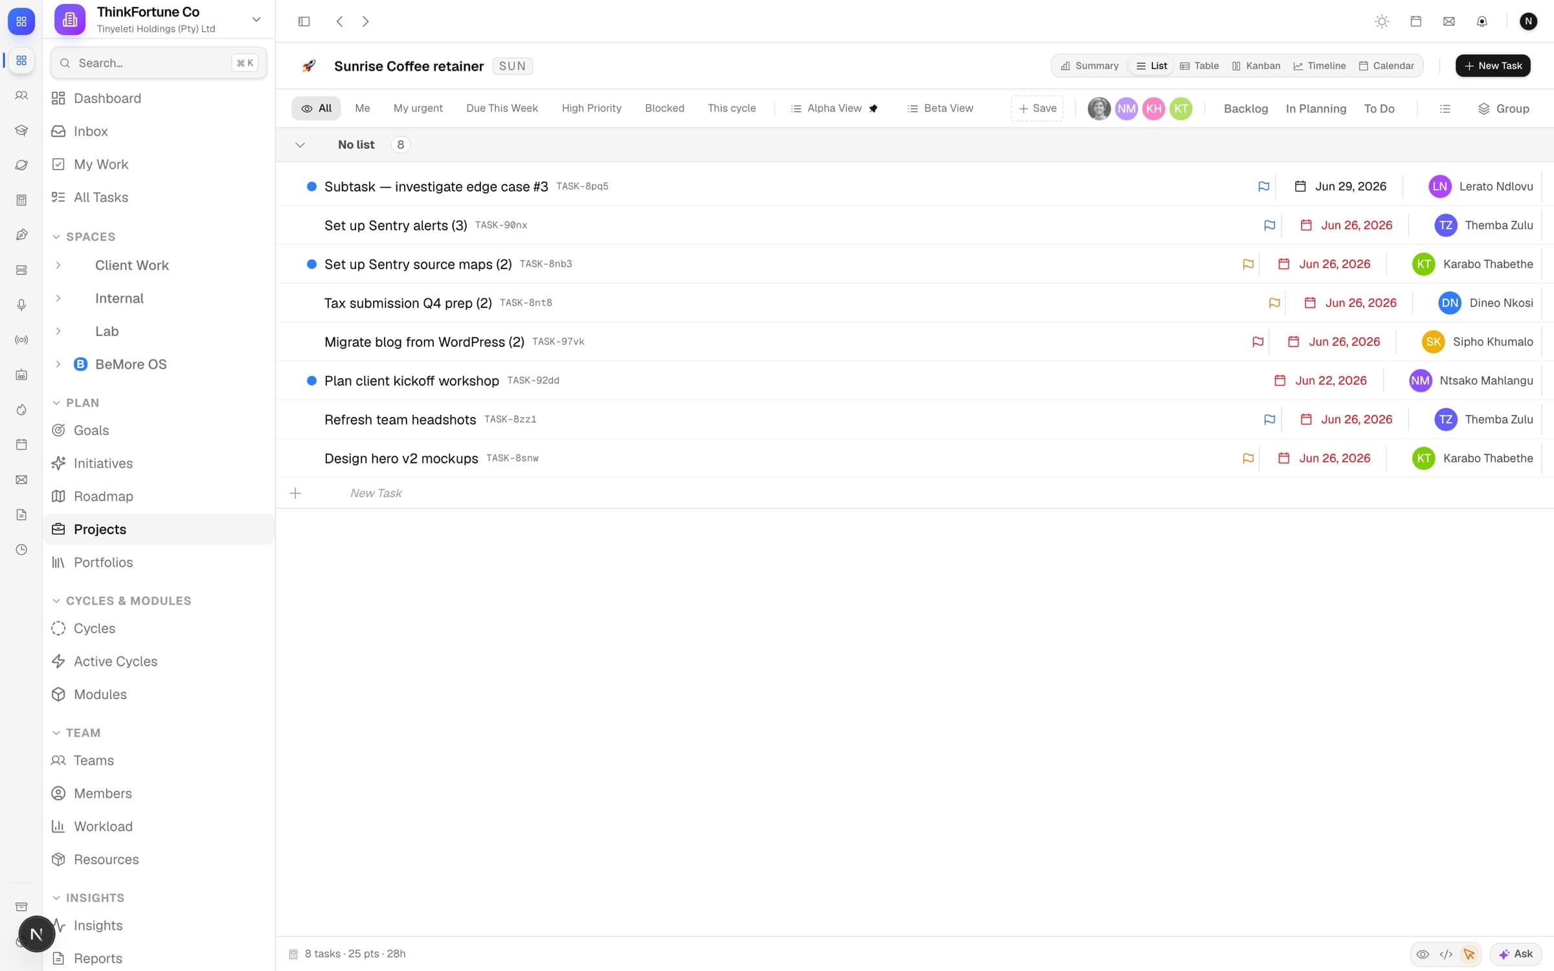Click the New Task inline row
The image size is (1554, 971).
click(914, 493)
